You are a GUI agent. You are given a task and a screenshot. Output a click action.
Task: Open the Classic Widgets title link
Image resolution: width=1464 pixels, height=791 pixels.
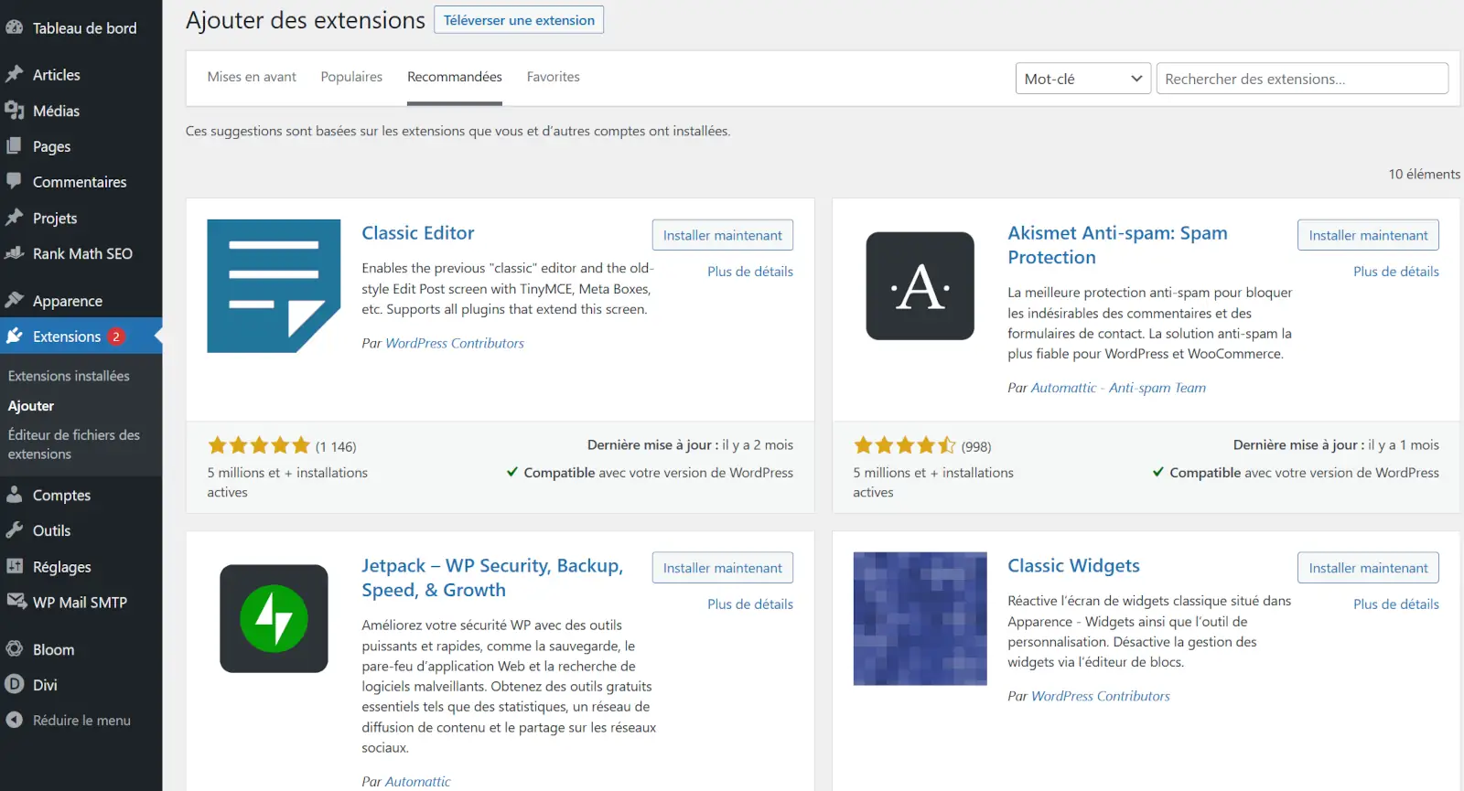(1073, 566)
